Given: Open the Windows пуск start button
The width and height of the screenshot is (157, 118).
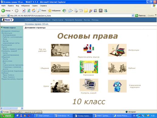Looking at the screenshot, I should click(7, 116).
